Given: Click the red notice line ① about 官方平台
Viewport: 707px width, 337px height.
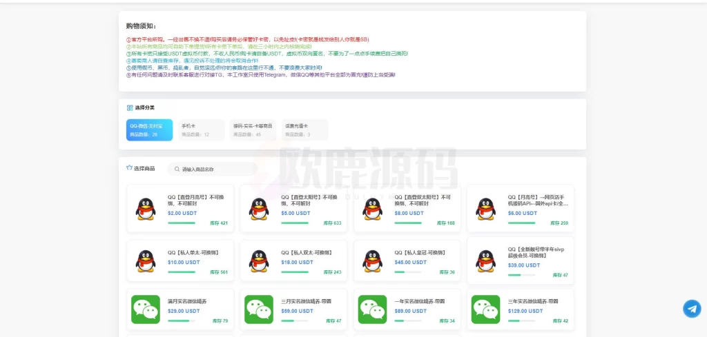Looking at the screenshot, I should tap(248, 39).
